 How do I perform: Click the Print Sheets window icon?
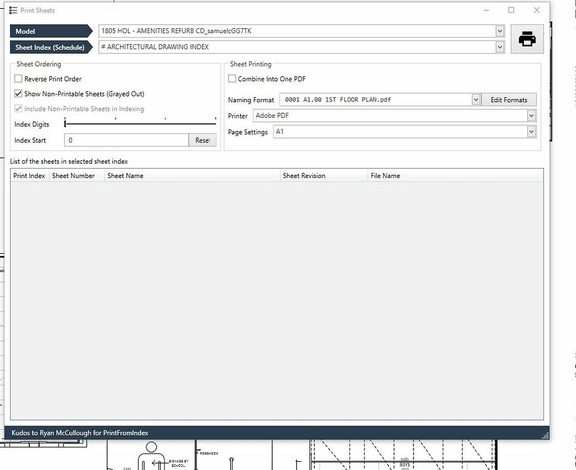pos(14,10)
